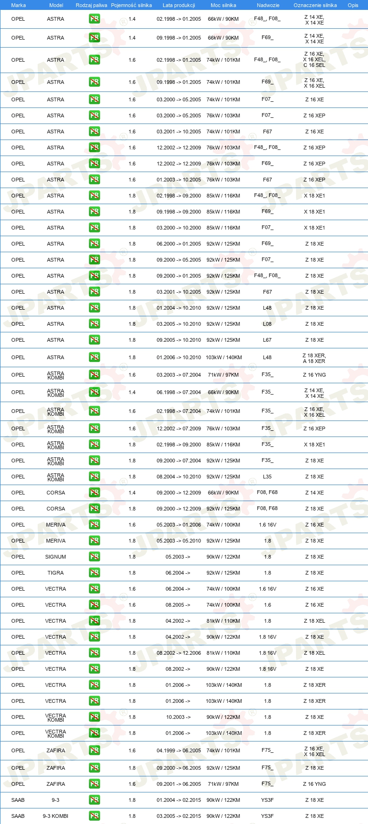Click the fuel icon in the VECTRA KOMBI 01.2006 row
368x824 pixels.
tap(94, 733)
